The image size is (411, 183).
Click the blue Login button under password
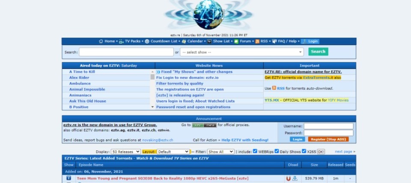click(297, 139)
